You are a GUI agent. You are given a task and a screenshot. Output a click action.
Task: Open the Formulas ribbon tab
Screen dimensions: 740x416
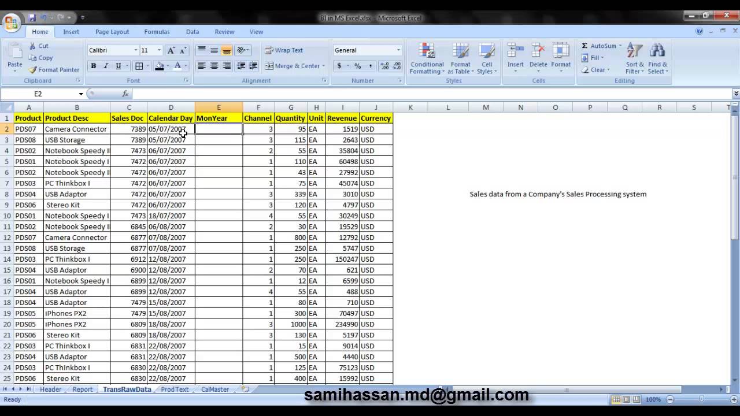[157, 32]
